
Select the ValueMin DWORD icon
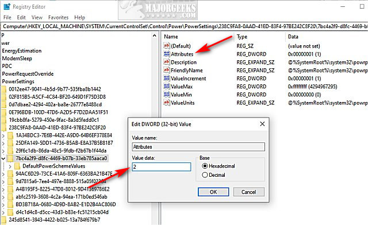(166, 94)
